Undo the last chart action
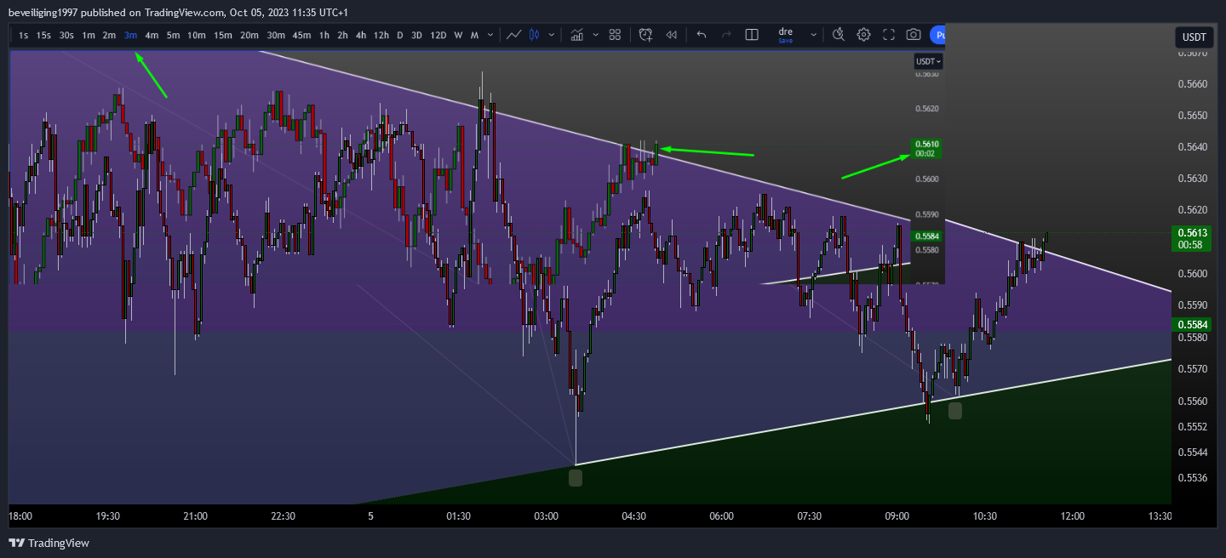 pyautogui.click(x=701, y=35)
